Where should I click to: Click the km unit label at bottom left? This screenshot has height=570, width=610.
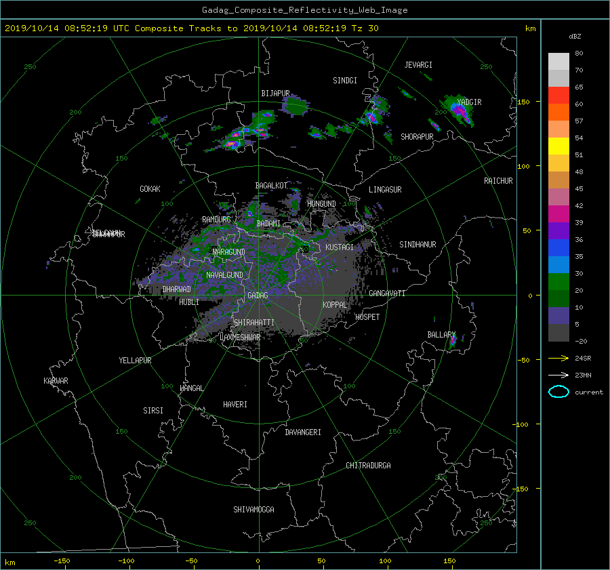point(10,563)
